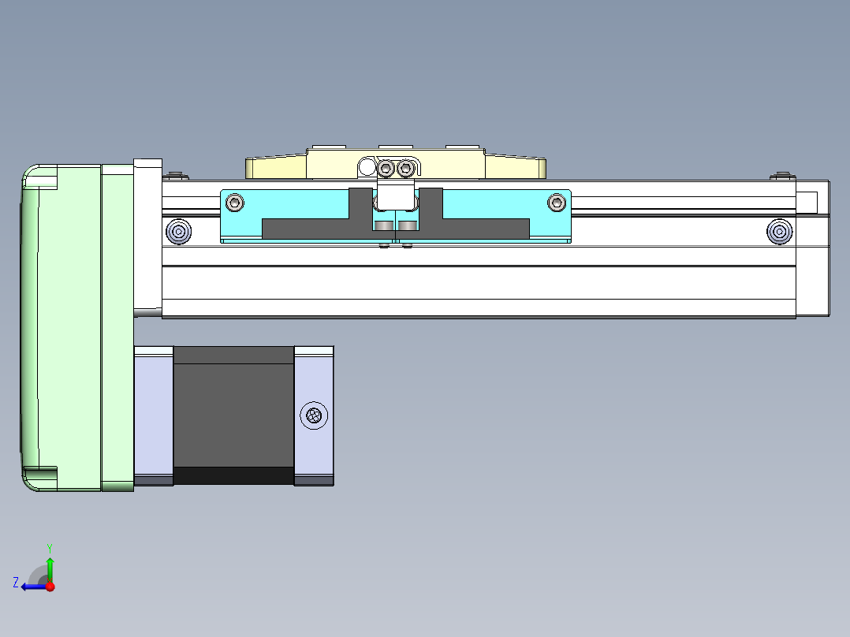850x637 pixels.
Task: Click the blue Z axis arrow of the triad
Action: (x=32, y=587)
